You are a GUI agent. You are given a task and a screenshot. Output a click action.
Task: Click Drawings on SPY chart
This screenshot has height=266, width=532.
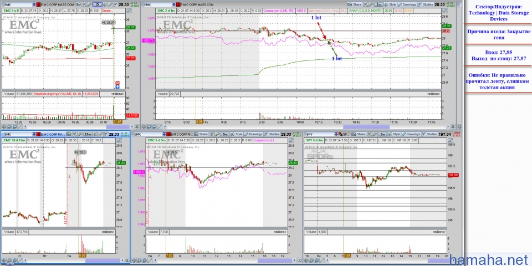tap(411, 134)
